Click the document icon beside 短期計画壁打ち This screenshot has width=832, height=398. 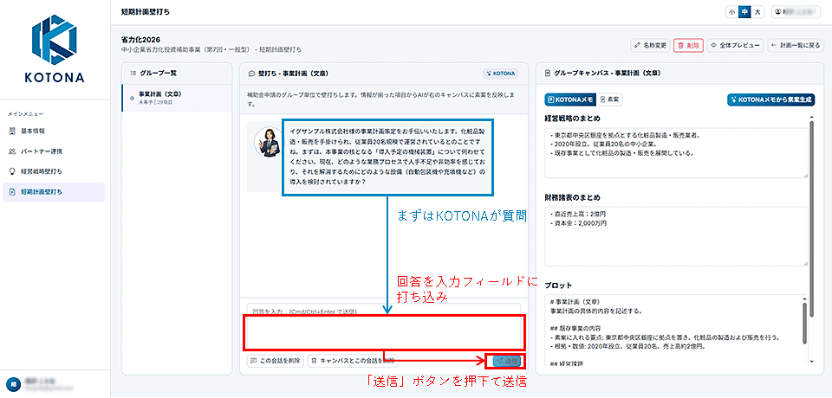(x=13, y=192)
